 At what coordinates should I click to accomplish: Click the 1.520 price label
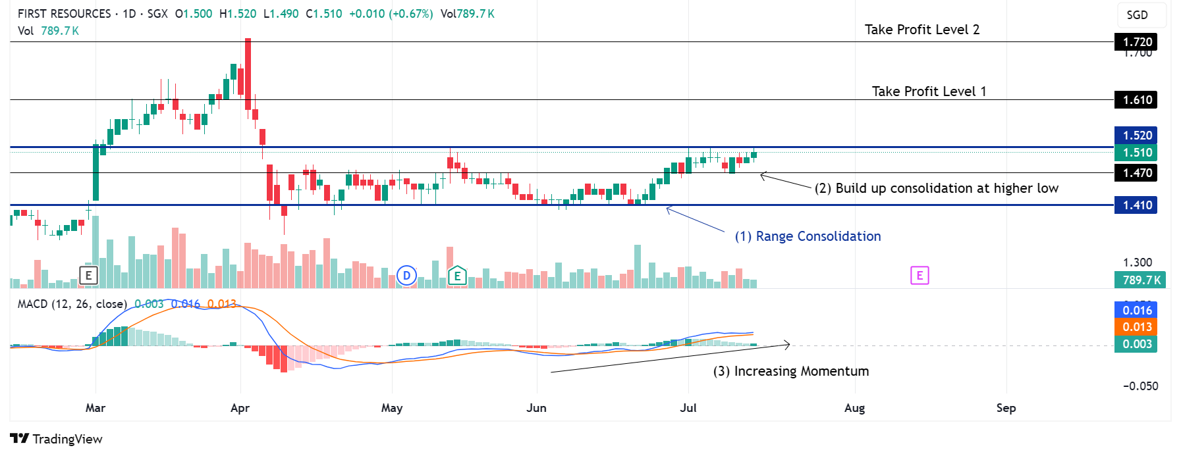[x=1136, y=136]
